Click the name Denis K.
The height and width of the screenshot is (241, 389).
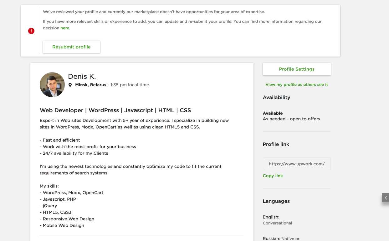point(82,77)
